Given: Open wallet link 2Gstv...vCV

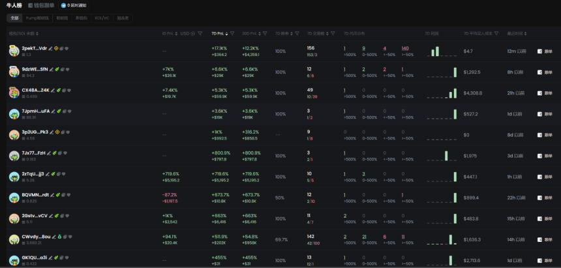Looking at the screenshot, I should click(x=35, y=216).
